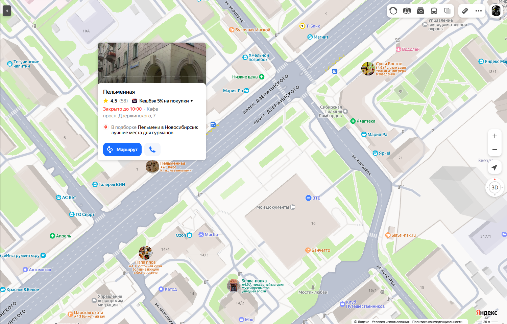Select Управление по вопросам миграции marker
This screenshot has width=507, height=324.
pos(95,300)
